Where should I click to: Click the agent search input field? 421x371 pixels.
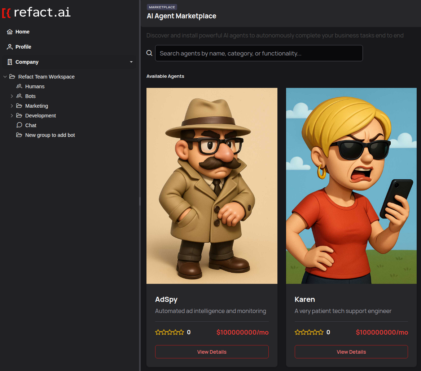pyautogui.click(x=259, y=53)
